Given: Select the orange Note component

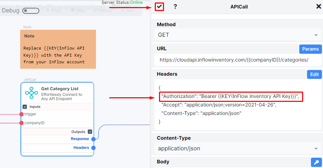Looking at the screenshot, I should 58,49.
